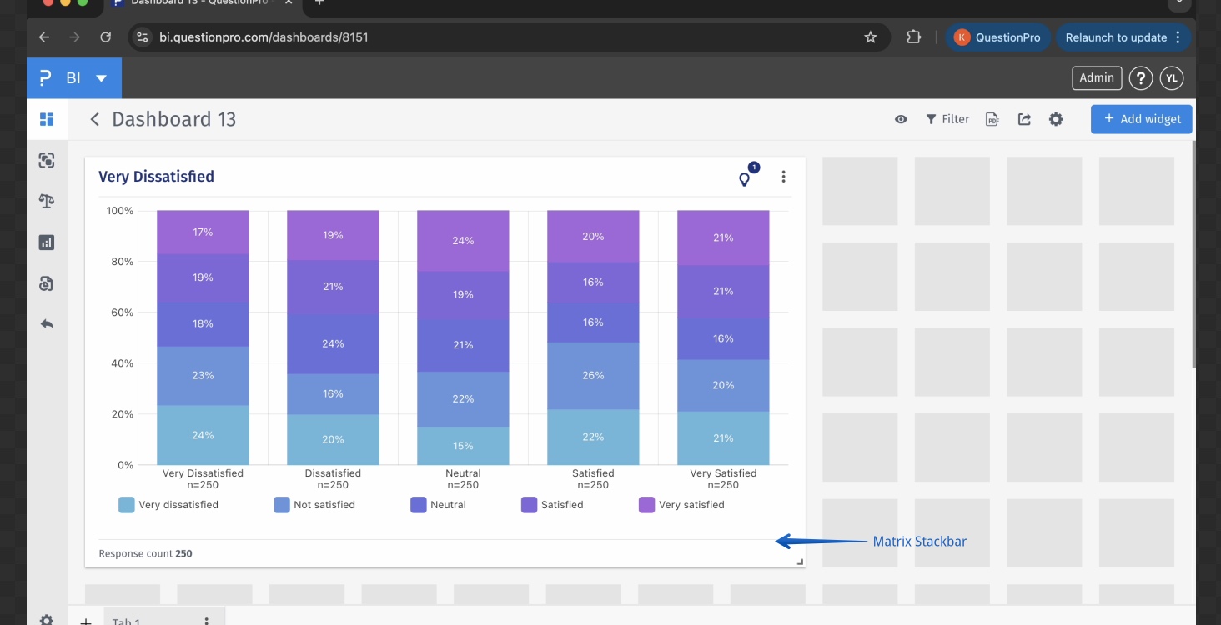
Task: Open the dashboards grid view in the sidebar
Action: pyautogui.click(x=47, y=119)
